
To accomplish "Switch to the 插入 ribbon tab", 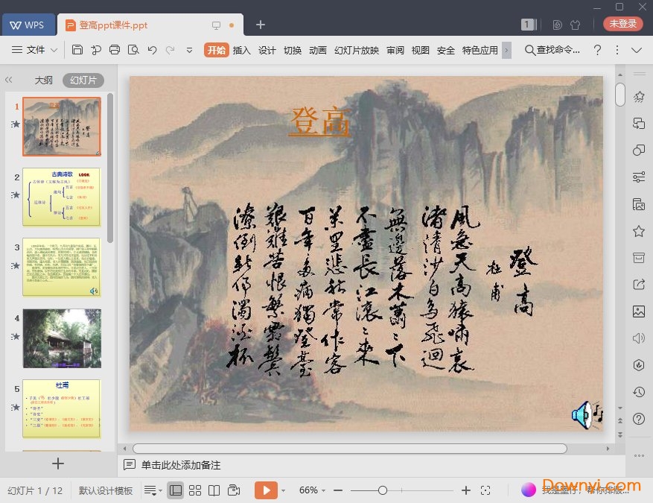I will [241, 51].
